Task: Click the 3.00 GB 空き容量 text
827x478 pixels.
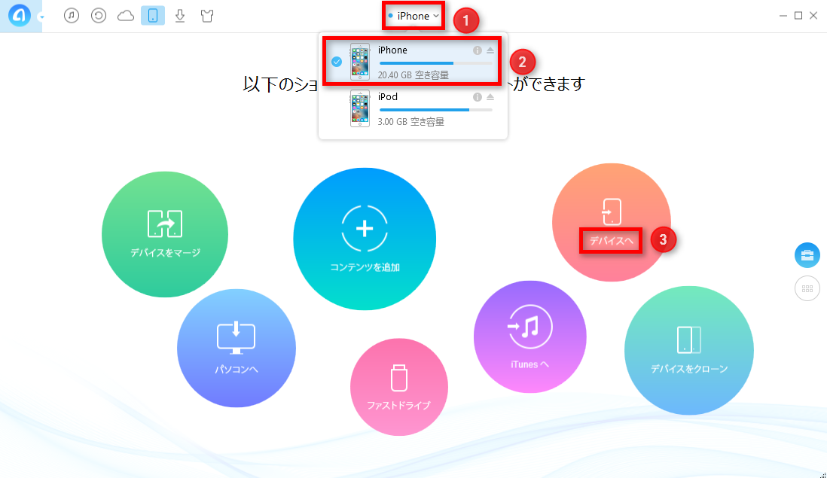Action: [x=410, y=122]
